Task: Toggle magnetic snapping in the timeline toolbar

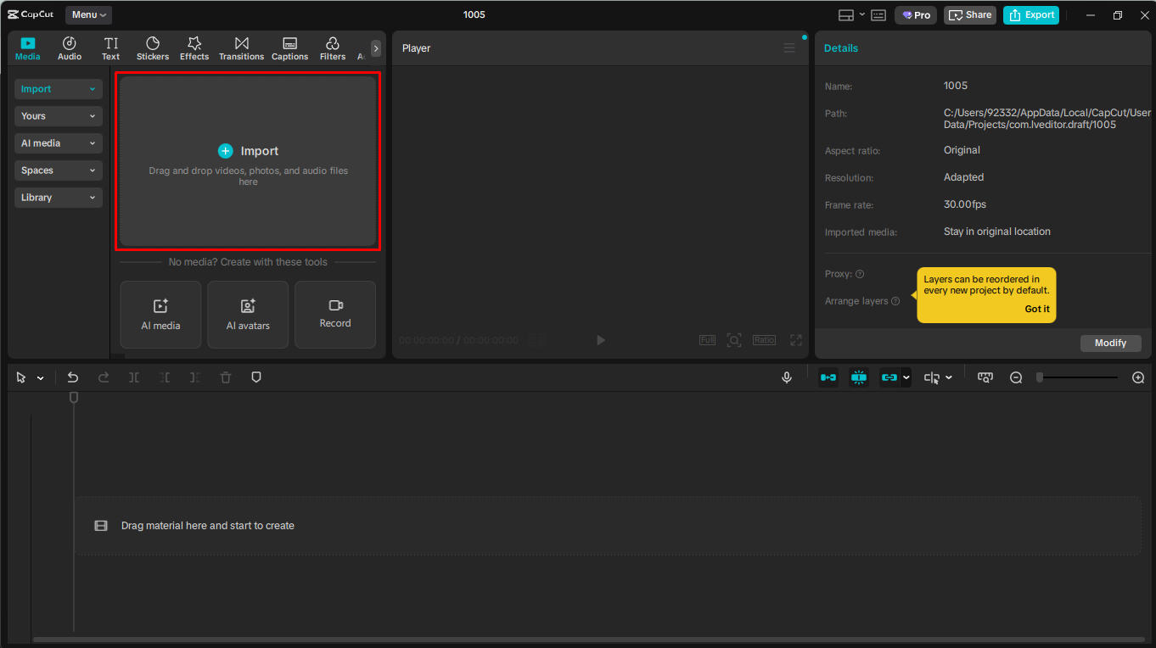Action: [858, 377]
